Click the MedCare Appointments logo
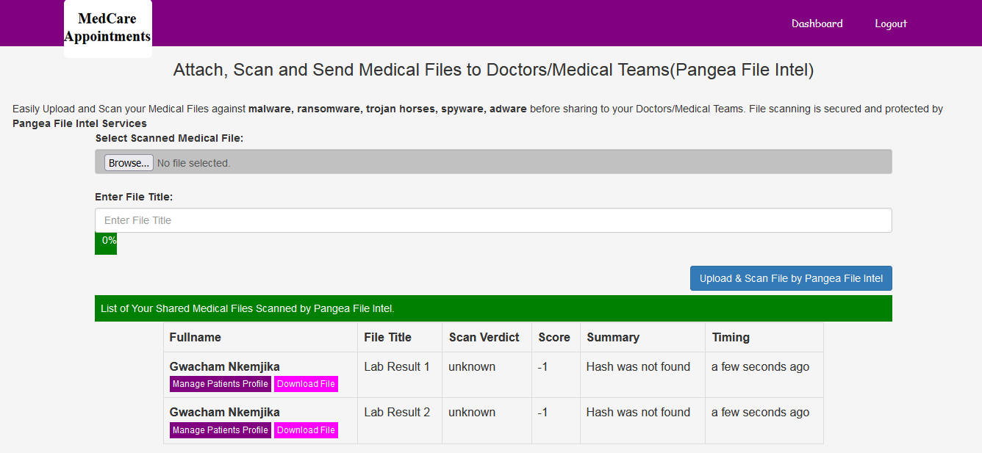Viewport: 982px width, 453px height. click(107, 29)
